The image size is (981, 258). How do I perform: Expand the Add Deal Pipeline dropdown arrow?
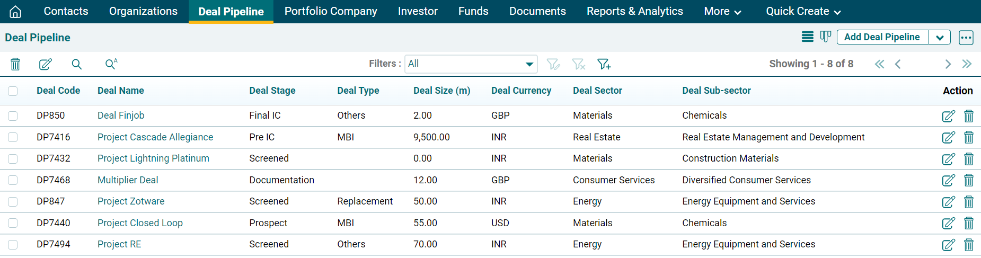pos(940,38)
